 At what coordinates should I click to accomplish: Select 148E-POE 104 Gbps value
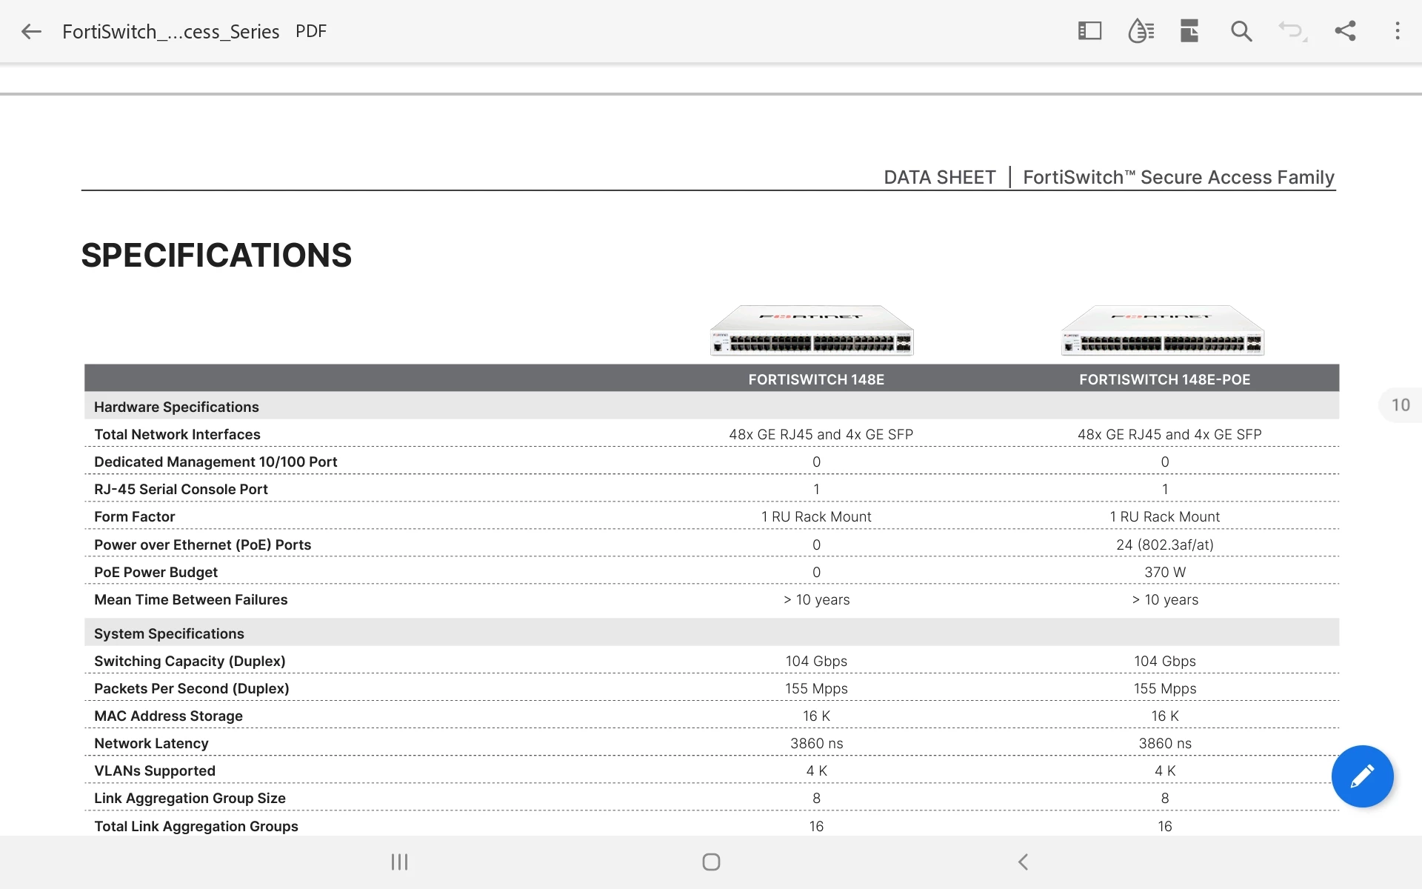[1165, 661]
